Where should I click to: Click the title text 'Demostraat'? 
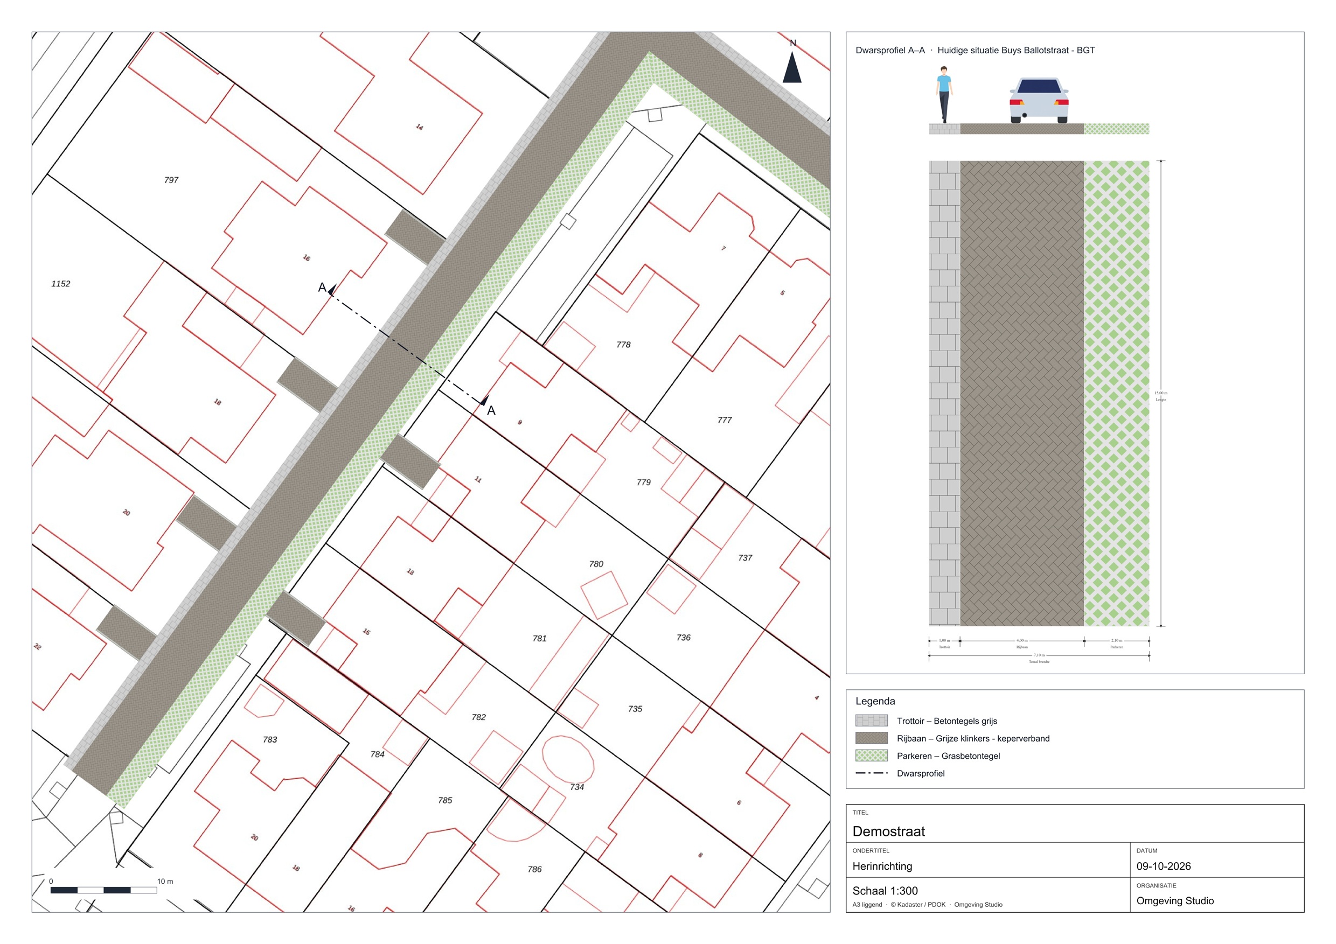pyautogui.click(x=888, y=831)
